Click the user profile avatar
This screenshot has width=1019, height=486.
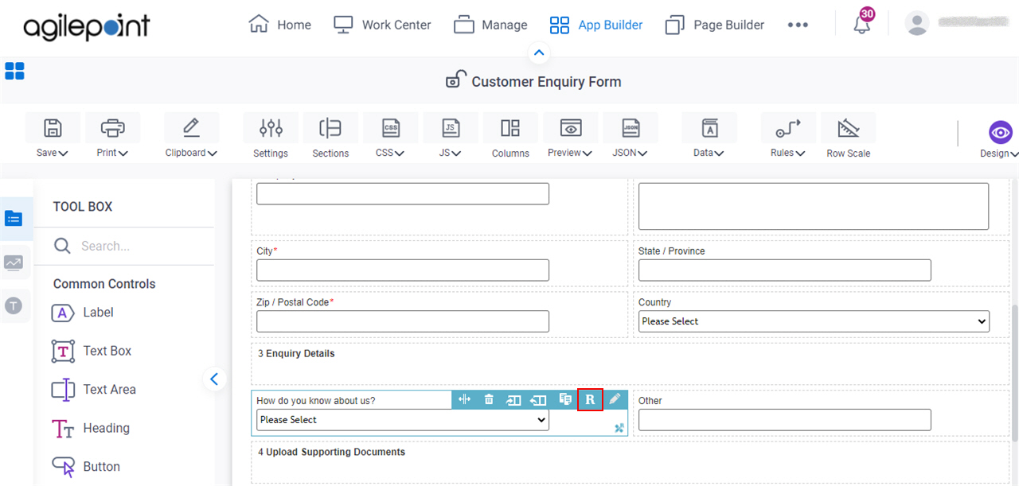[x=917, y=23]
